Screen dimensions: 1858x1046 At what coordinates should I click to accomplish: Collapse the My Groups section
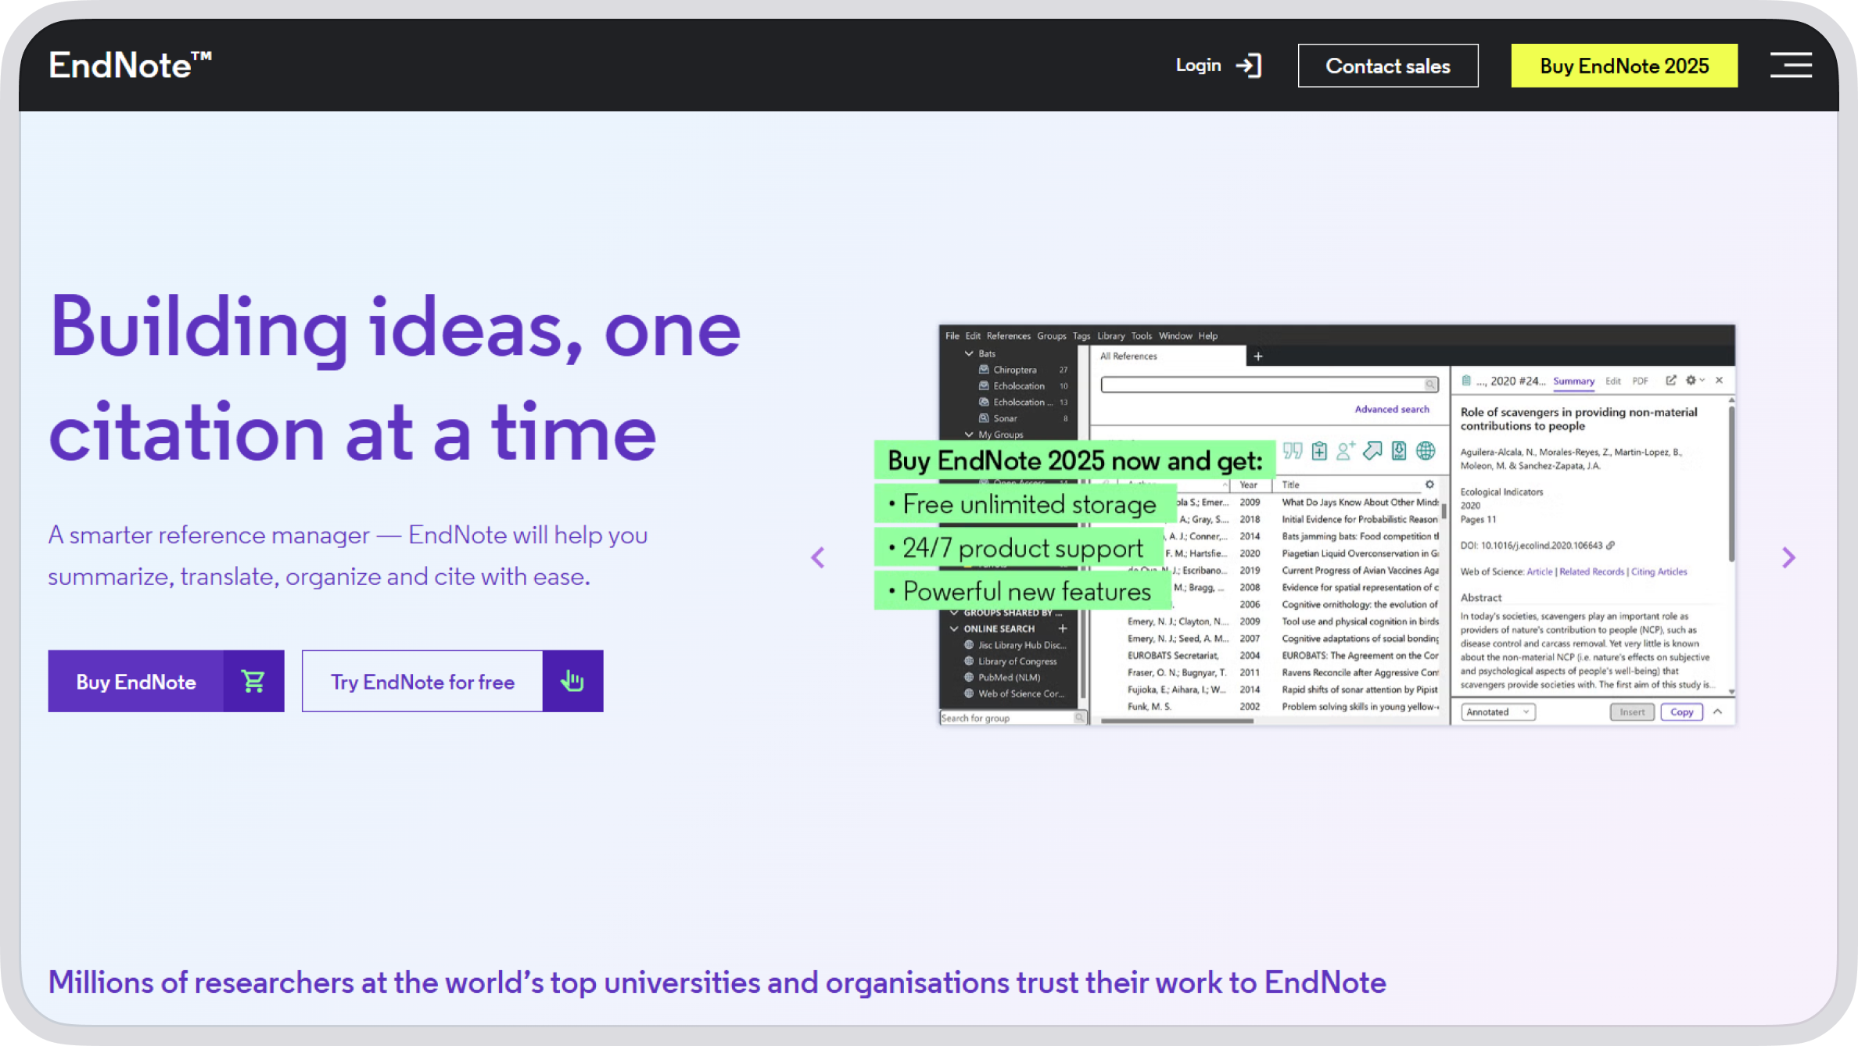(x=969, y=435)
